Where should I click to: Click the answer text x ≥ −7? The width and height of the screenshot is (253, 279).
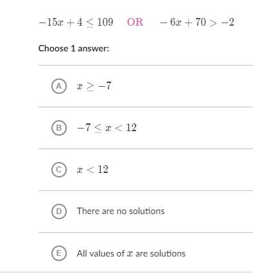(94, 86)
